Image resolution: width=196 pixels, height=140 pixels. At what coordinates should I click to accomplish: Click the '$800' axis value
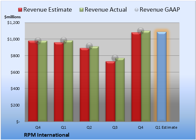[x=15, y=56]
